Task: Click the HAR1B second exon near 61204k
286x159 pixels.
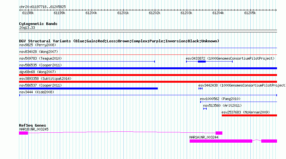Action: [219, 133]
